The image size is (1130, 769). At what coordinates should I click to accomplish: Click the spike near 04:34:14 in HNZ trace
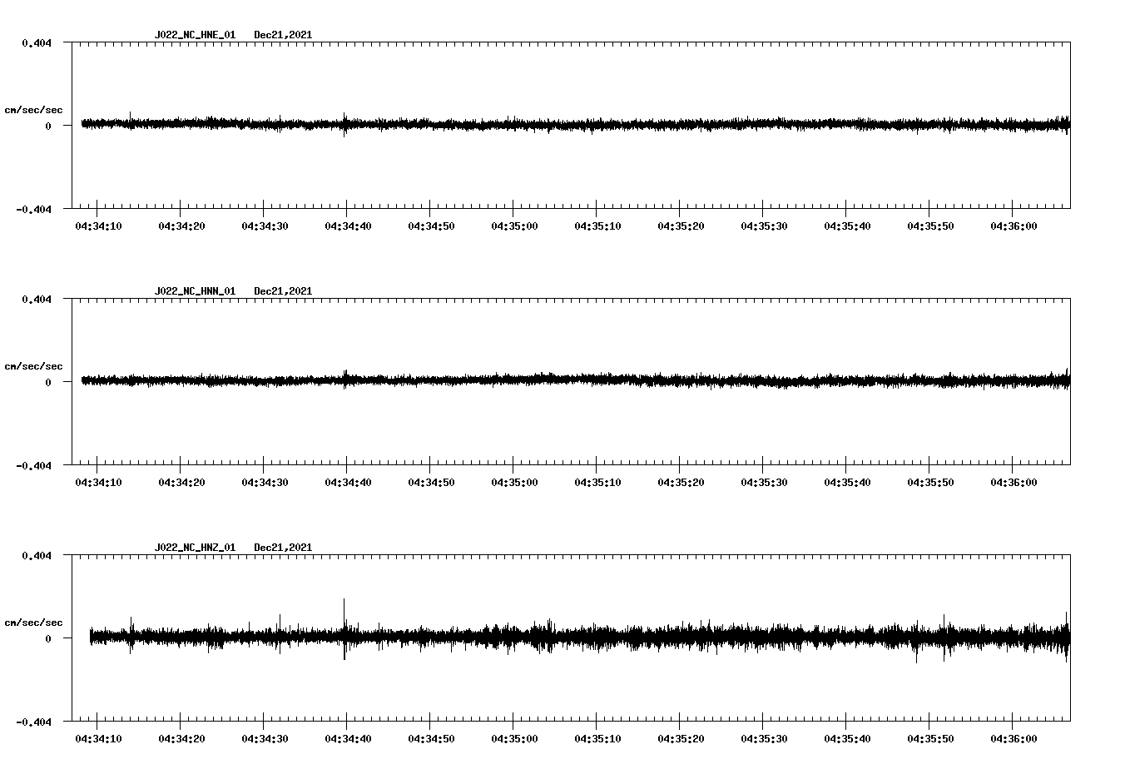pyautogui.click(x=131, y=635)
